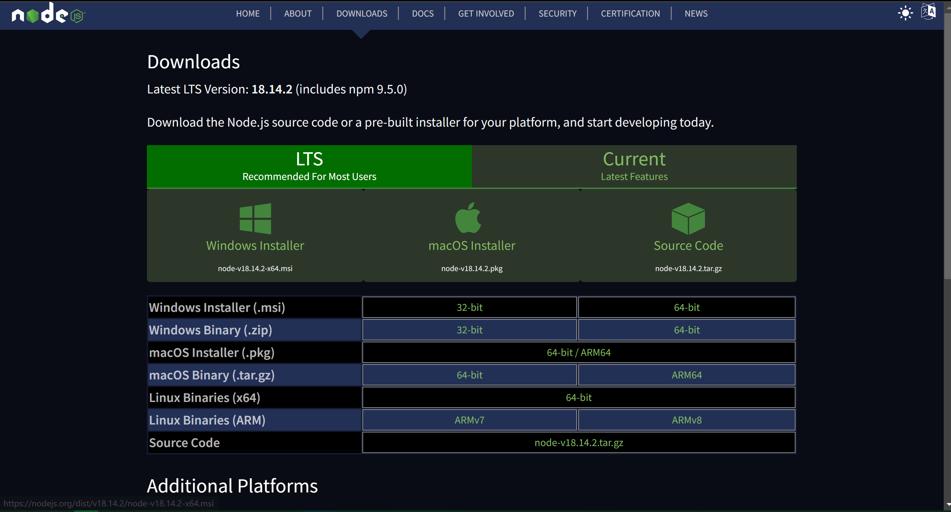Open the GET INVOLVED menu item

click(486, 14)
